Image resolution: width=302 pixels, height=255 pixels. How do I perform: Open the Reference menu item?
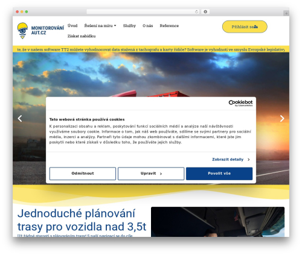pos(169,26)
